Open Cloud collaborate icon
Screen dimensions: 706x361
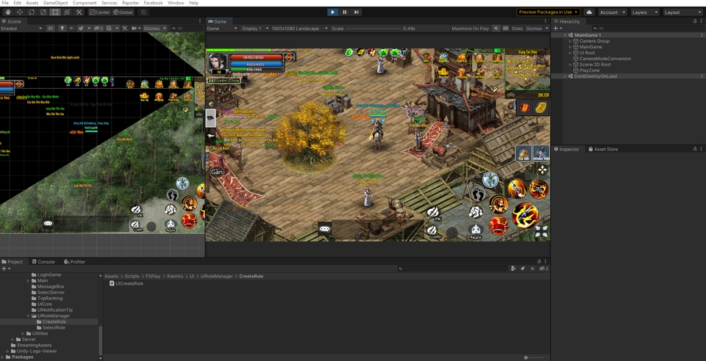pyautogui.click(x=589, y=12)
